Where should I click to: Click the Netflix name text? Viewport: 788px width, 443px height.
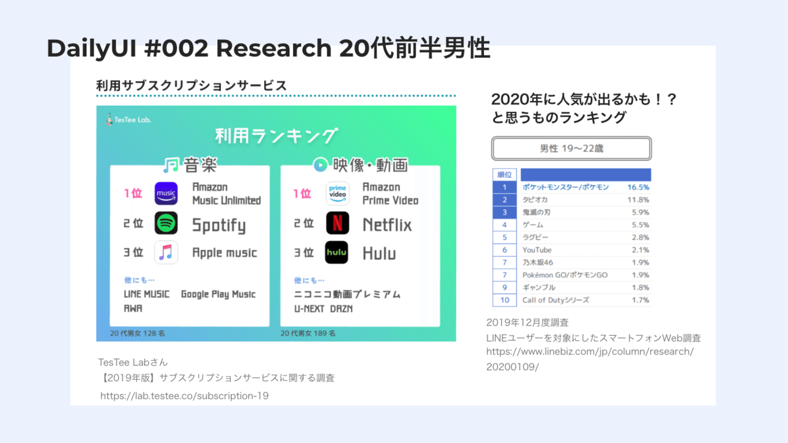pos(387,225)
